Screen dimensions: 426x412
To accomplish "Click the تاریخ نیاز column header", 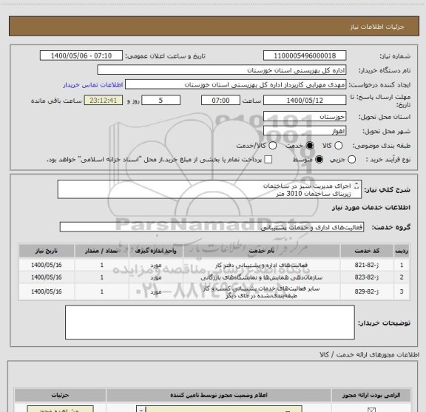I will coord(47,251).
